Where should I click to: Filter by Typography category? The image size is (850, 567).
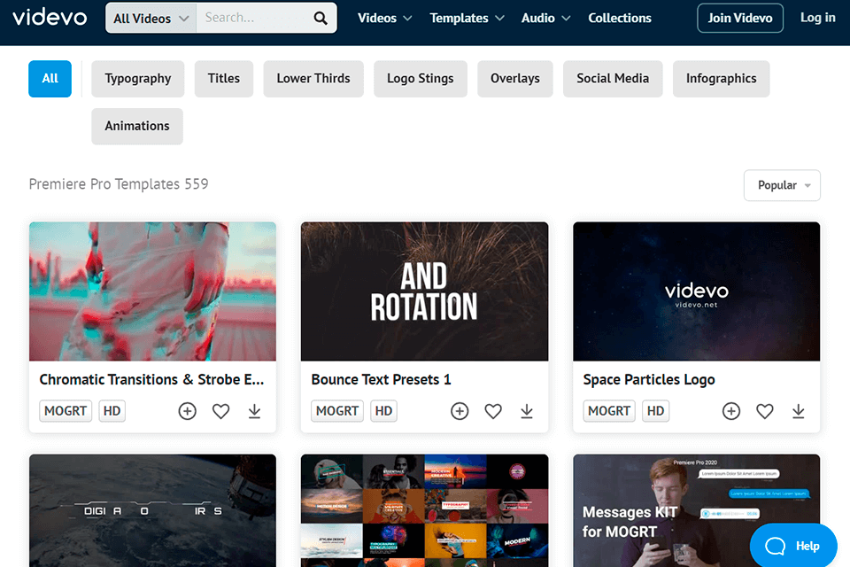point(138,79)
